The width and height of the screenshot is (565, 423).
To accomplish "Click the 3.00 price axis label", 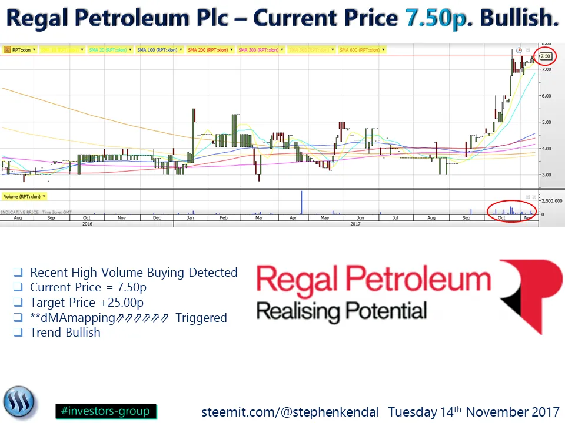I will [x=547, y=175].
